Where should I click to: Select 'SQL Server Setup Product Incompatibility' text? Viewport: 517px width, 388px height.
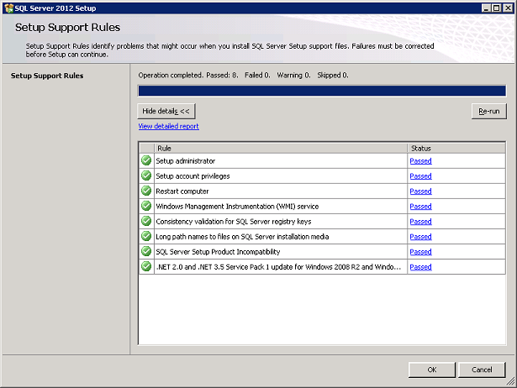point(218,252)
